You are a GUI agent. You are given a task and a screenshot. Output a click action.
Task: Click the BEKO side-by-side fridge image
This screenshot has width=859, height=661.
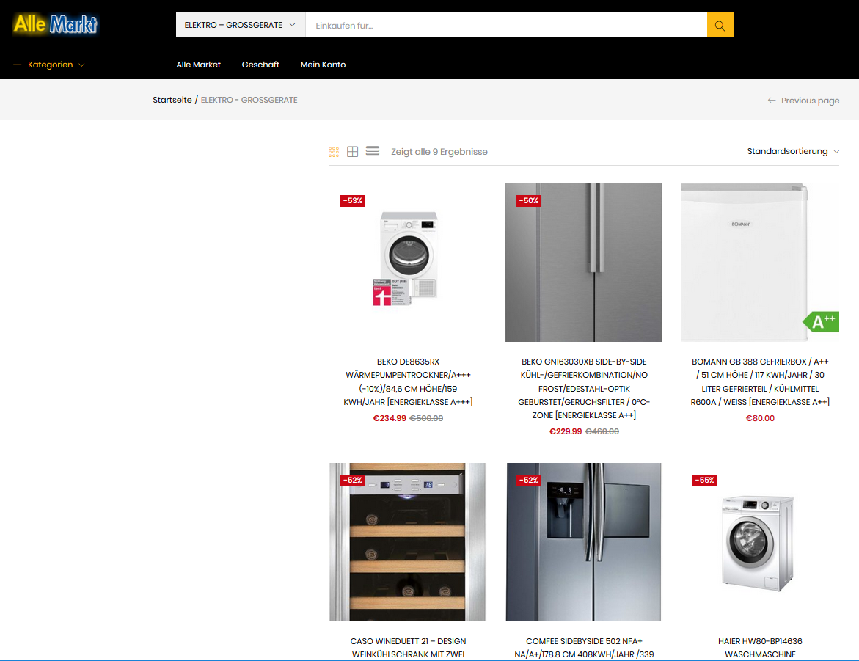583,263
